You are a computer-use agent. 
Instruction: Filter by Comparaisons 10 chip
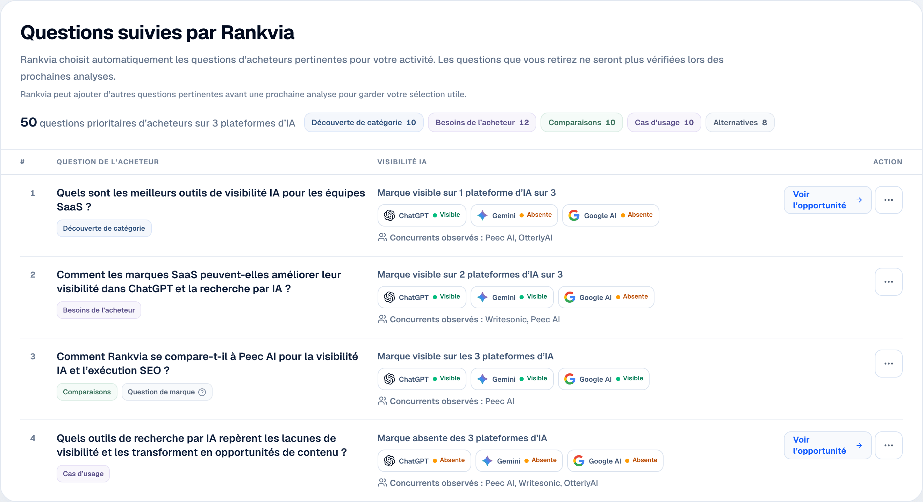point(581,123)
